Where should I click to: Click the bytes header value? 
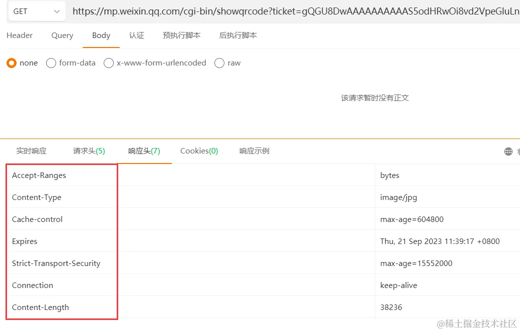point(390,175)
